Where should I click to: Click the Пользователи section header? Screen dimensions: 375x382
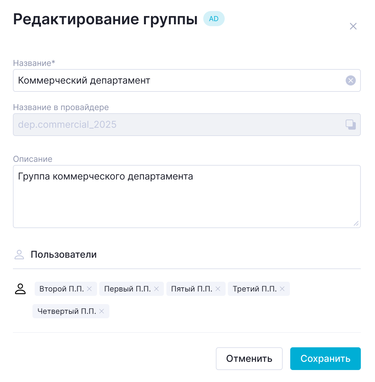64,255
